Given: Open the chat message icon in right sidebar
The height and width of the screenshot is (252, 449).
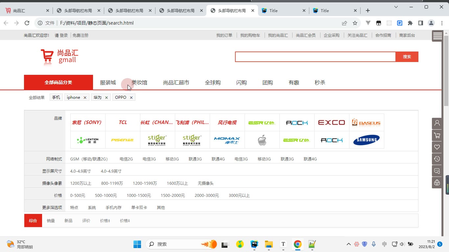Looking at the screenshot, I should pos(437,171).
